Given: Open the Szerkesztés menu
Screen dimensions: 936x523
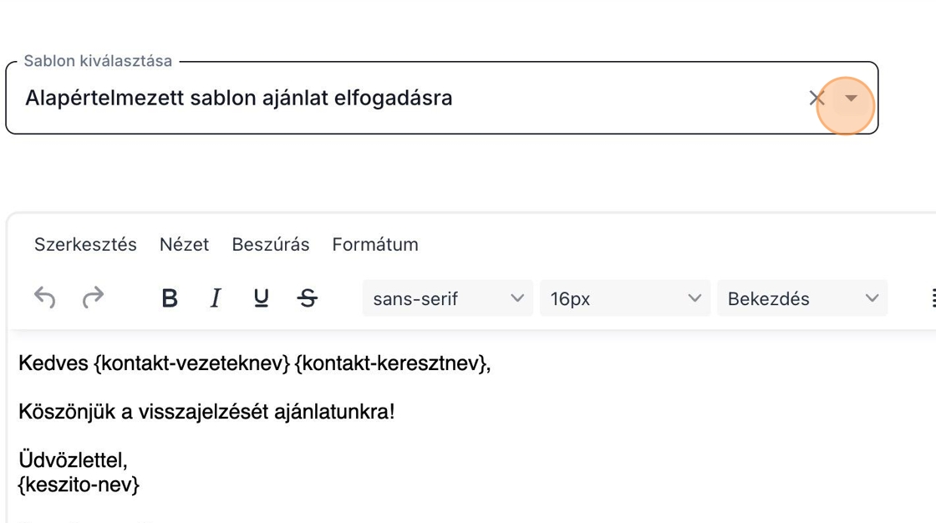Looking at the screenshot, I should click(85, 245).
